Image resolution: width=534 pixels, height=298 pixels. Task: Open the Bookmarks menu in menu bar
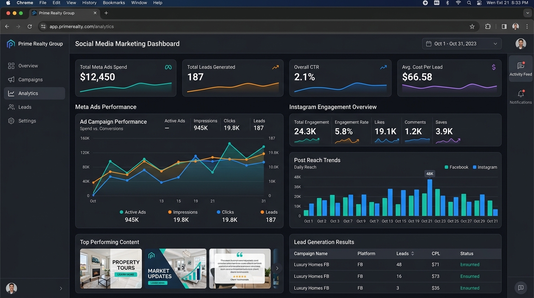[114, 3]
